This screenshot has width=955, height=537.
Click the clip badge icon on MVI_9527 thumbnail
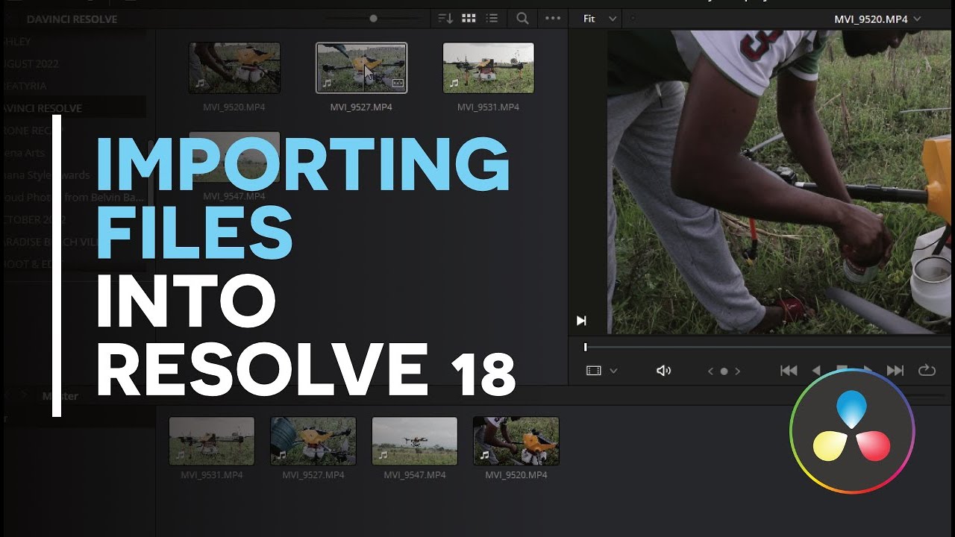(398, 84)
